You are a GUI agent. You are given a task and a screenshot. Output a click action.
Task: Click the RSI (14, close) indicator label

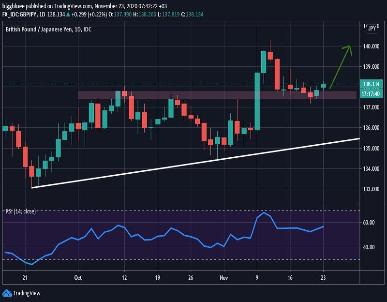(x=21, y=211)
